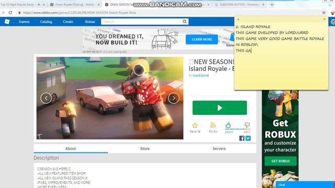This screenshot has height=188, width=335.
Task: Click 'ALL NEW FEATURED ITEM SHOP!' line
Action: pos(62,173)
